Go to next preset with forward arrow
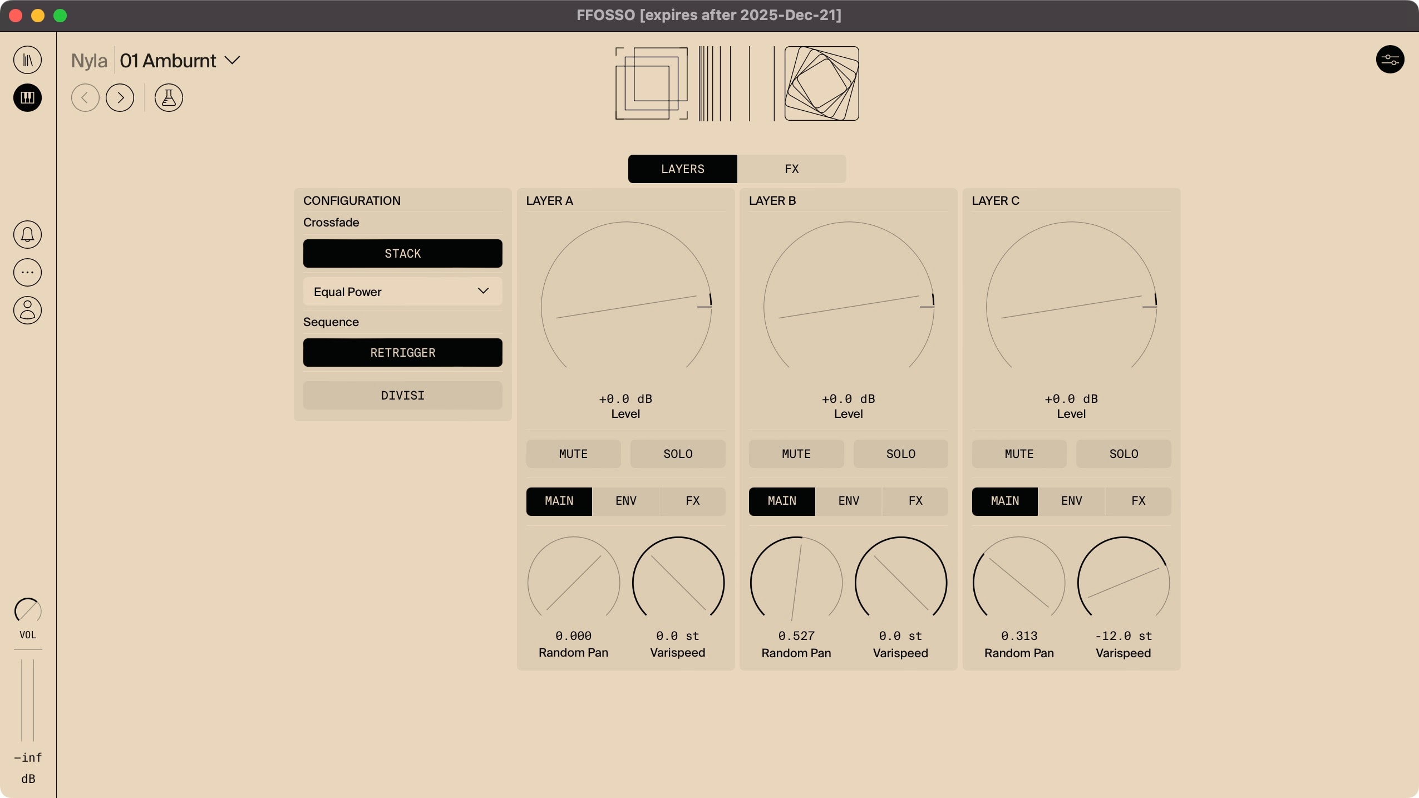 120,97
